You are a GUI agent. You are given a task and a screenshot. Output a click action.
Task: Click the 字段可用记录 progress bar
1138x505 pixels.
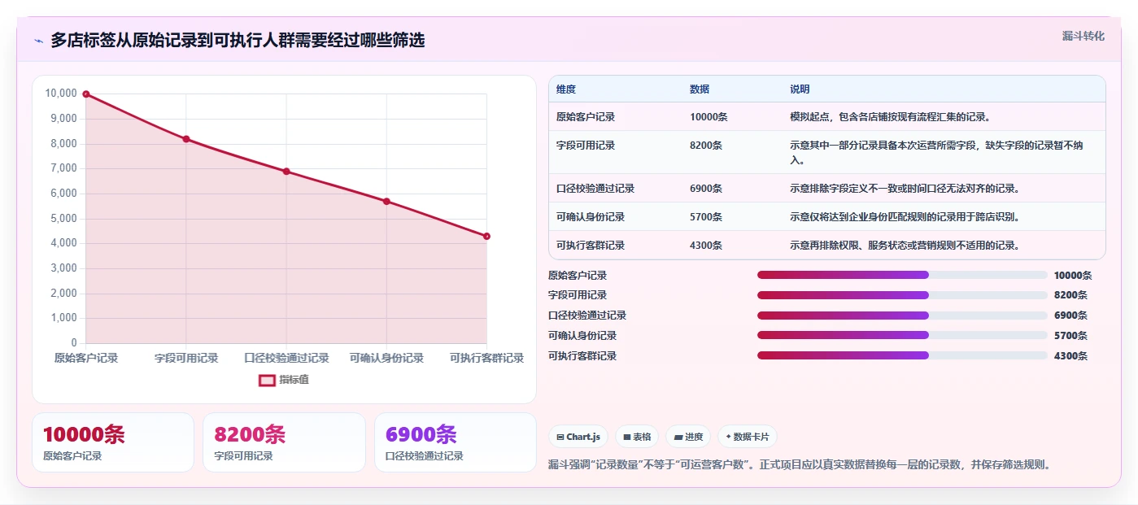click(x=902, y=295)
